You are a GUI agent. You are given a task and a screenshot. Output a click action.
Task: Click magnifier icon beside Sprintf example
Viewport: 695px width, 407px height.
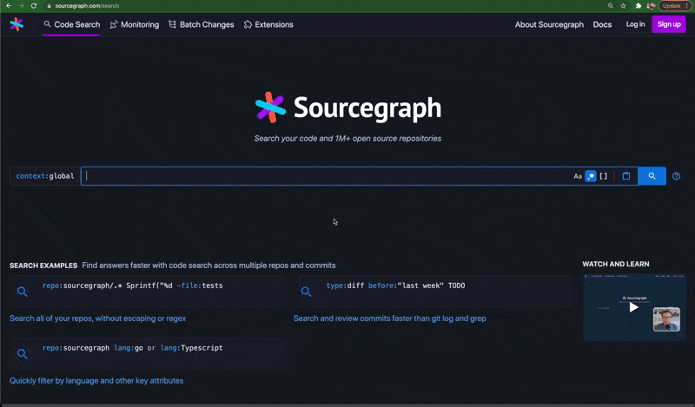pyautogui.click(x=23, y=292)
